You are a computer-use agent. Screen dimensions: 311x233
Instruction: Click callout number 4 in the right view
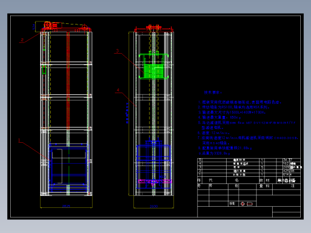pos(118,90)
